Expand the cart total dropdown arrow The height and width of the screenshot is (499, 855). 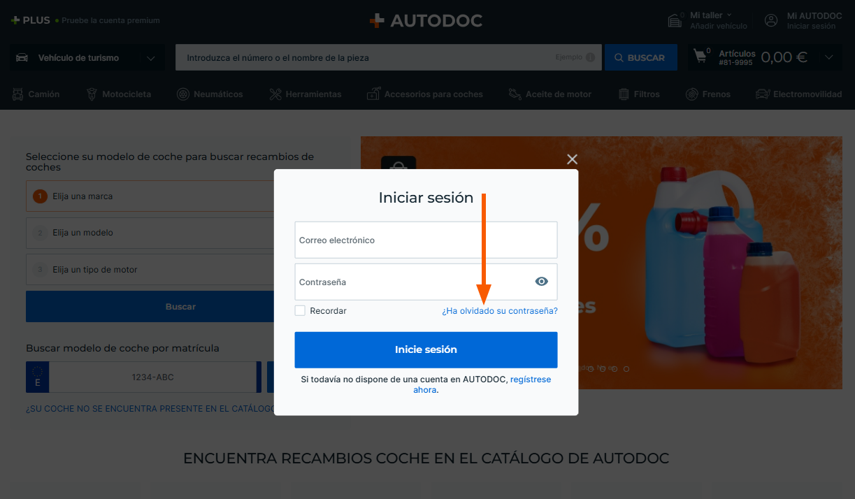click(829, 57)
